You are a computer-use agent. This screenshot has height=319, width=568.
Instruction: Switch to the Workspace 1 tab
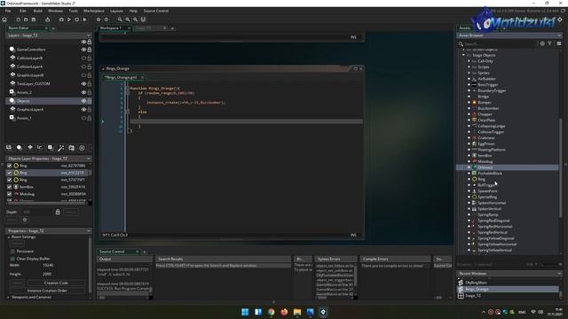click(111, 27)
